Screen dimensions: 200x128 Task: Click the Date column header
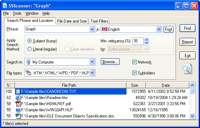coord(168,85)
